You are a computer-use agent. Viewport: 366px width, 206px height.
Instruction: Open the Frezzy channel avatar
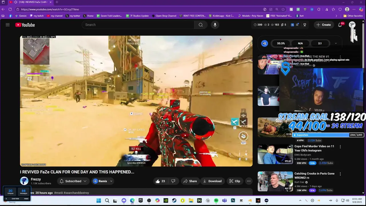pyautogui.click(x=24, y=181)
